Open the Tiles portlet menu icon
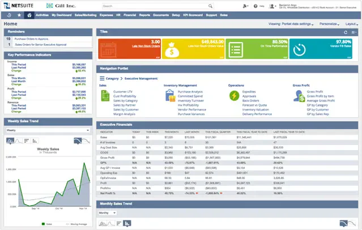Screen dimensions: 362x230 [354, 32]
